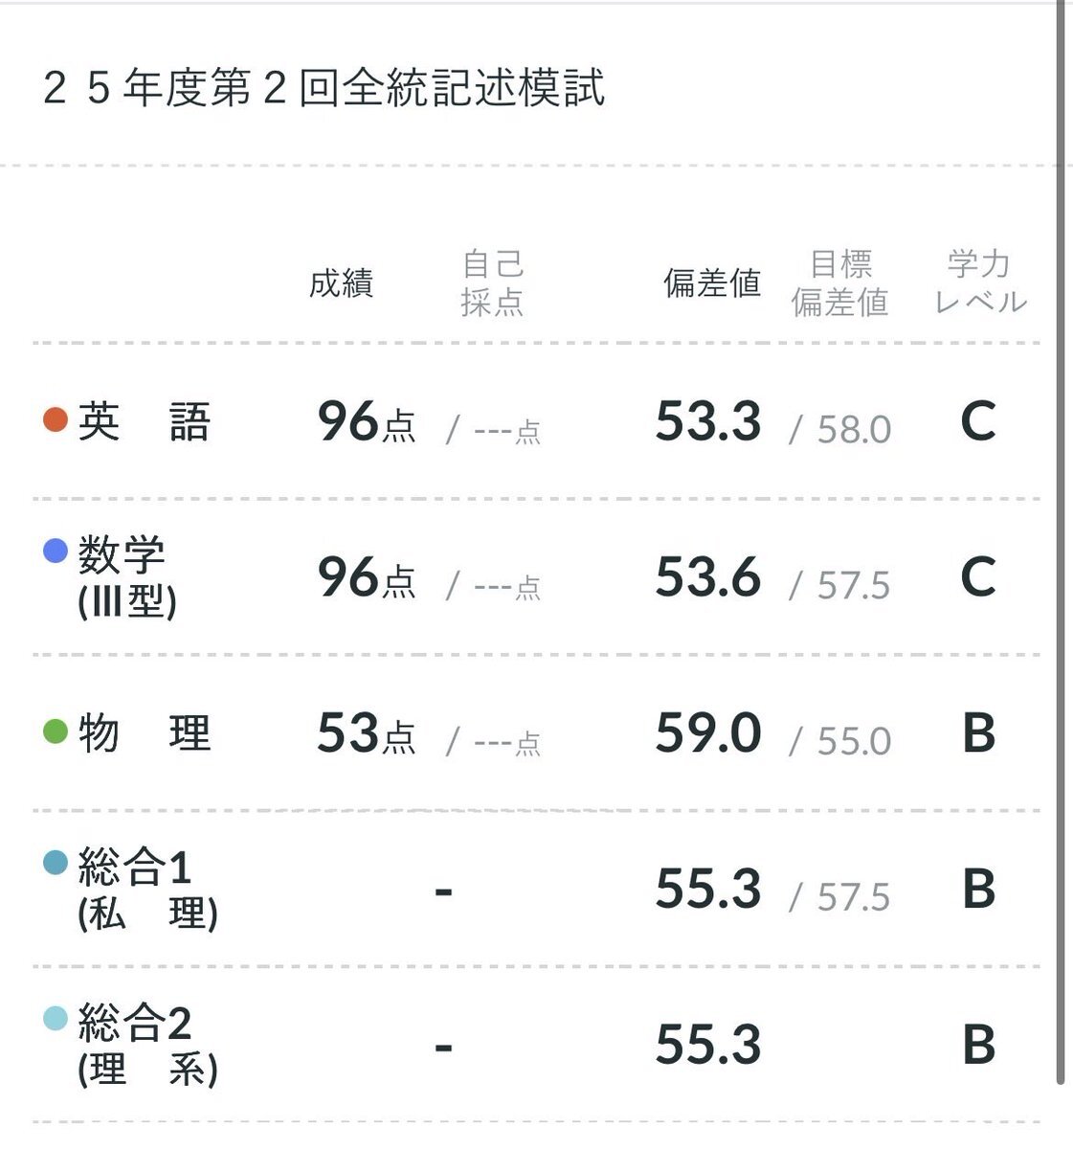Click the teal dot beside 総合1(私理)
The image size is (1073, 1149).
[x=56, y=863]
